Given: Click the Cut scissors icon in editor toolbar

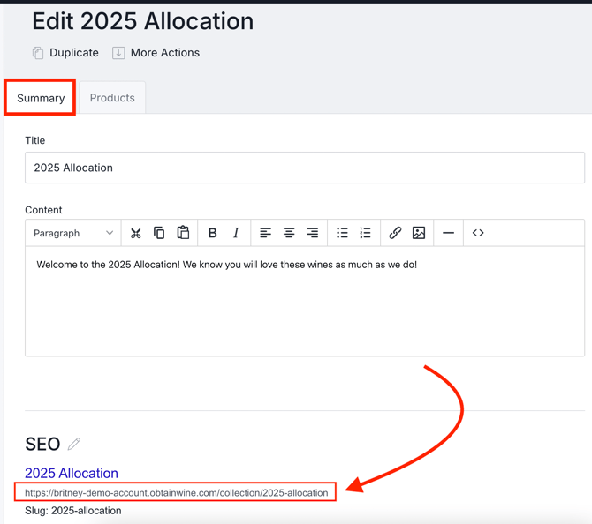Looking at the screenshot, I should [135, 233].
